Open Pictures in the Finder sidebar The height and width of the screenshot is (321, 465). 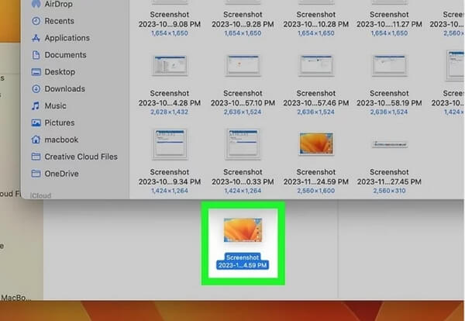point(59,123)
